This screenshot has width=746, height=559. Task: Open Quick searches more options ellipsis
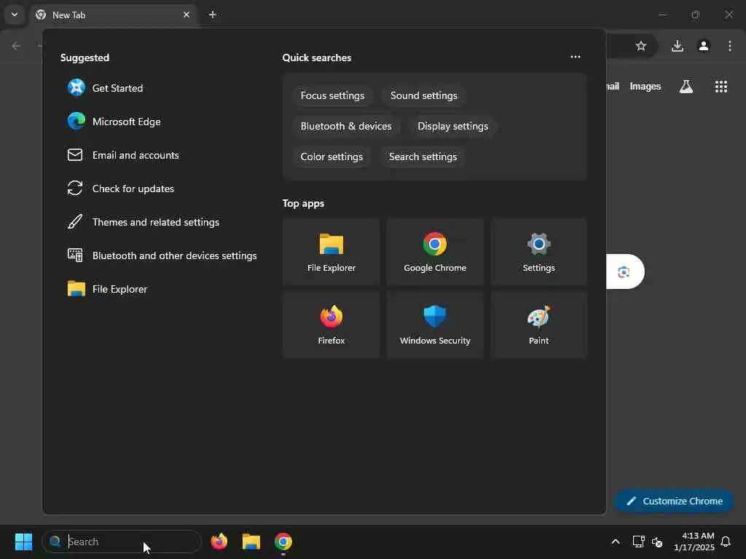pos(576,57)
